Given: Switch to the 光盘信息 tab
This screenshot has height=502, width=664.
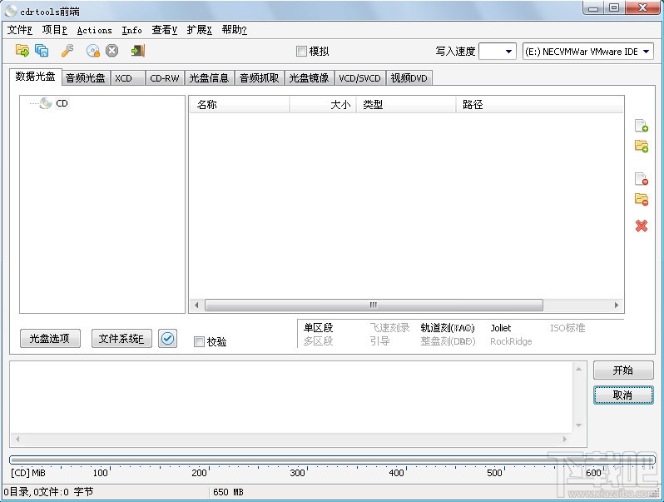Looking at the screenshot, I should coord(209,78).
